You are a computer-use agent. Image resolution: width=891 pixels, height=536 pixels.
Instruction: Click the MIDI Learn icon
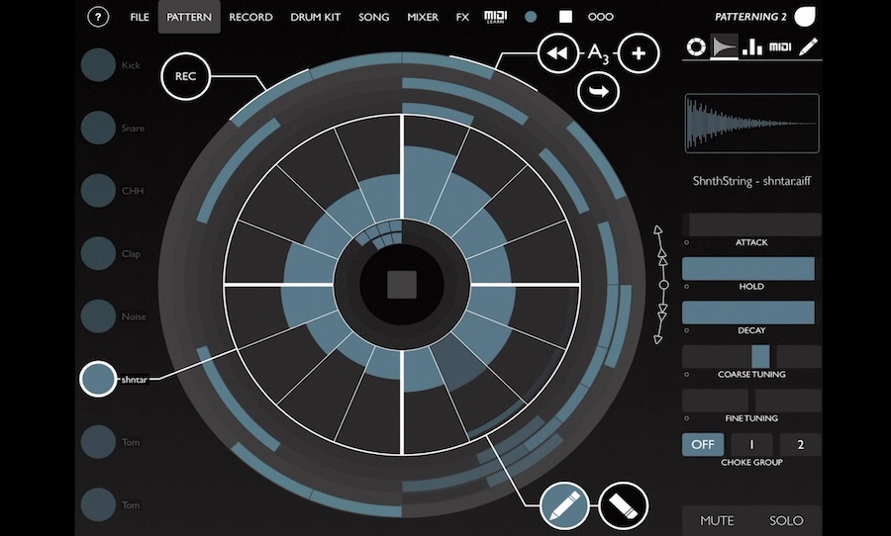pyautogui.click(x=495, y=17)
